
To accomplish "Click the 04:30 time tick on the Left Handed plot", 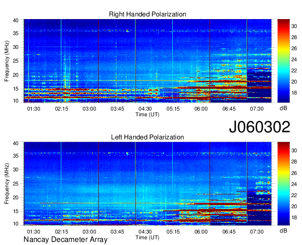I will pos(145,232).
